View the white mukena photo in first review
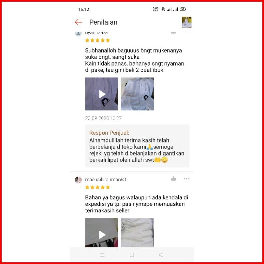The image size is (264, 264). click(137, 94)
